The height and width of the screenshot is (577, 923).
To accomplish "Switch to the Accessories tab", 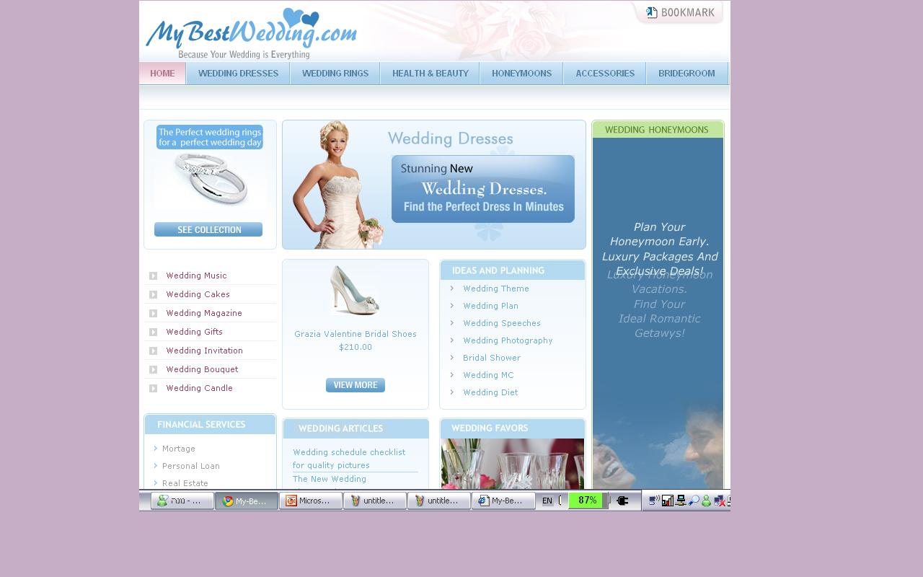I will (605, 74).
